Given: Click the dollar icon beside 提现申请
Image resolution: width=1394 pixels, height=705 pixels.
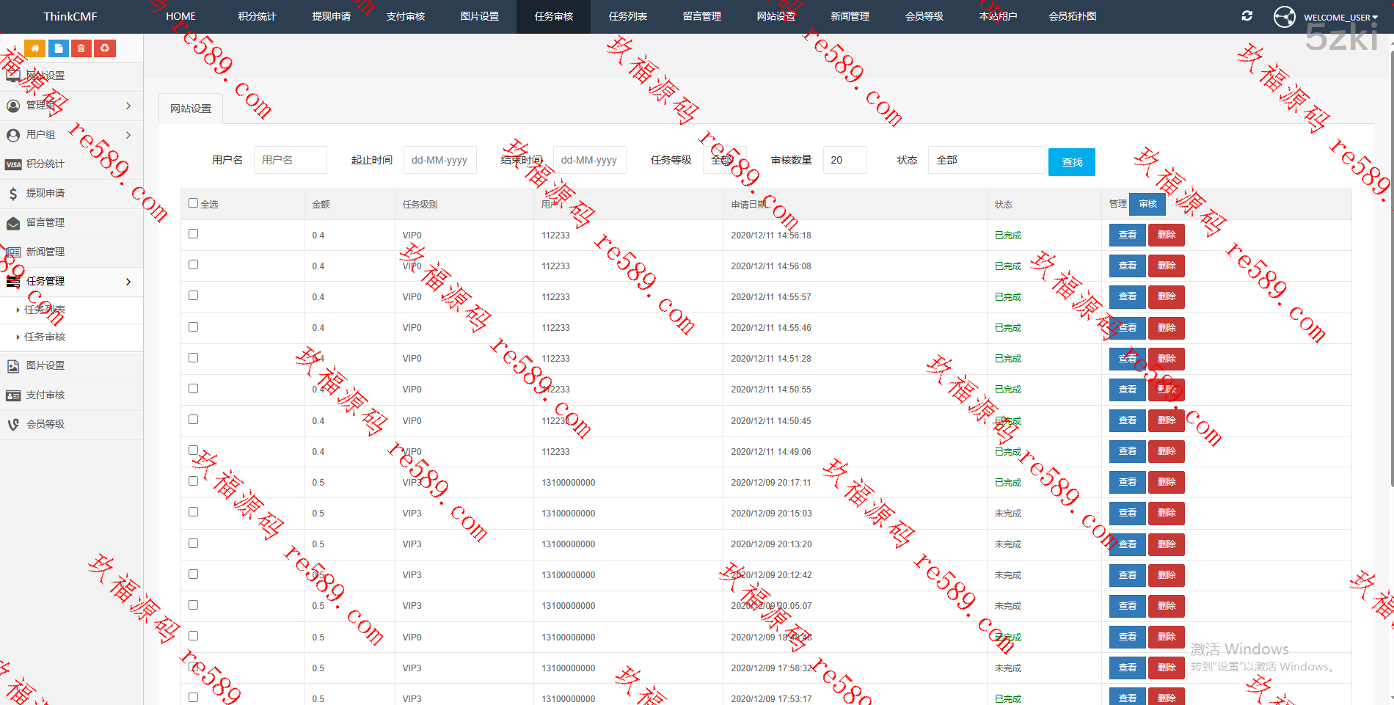Looking at the screenshot, I should click(13, 194).
